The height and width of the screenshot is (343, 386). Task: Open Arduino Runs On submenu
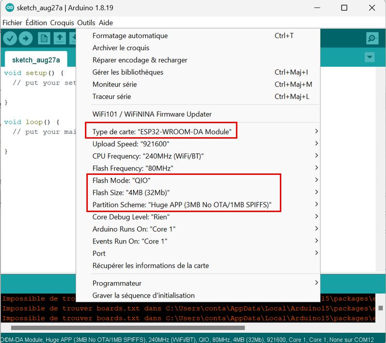198,229
